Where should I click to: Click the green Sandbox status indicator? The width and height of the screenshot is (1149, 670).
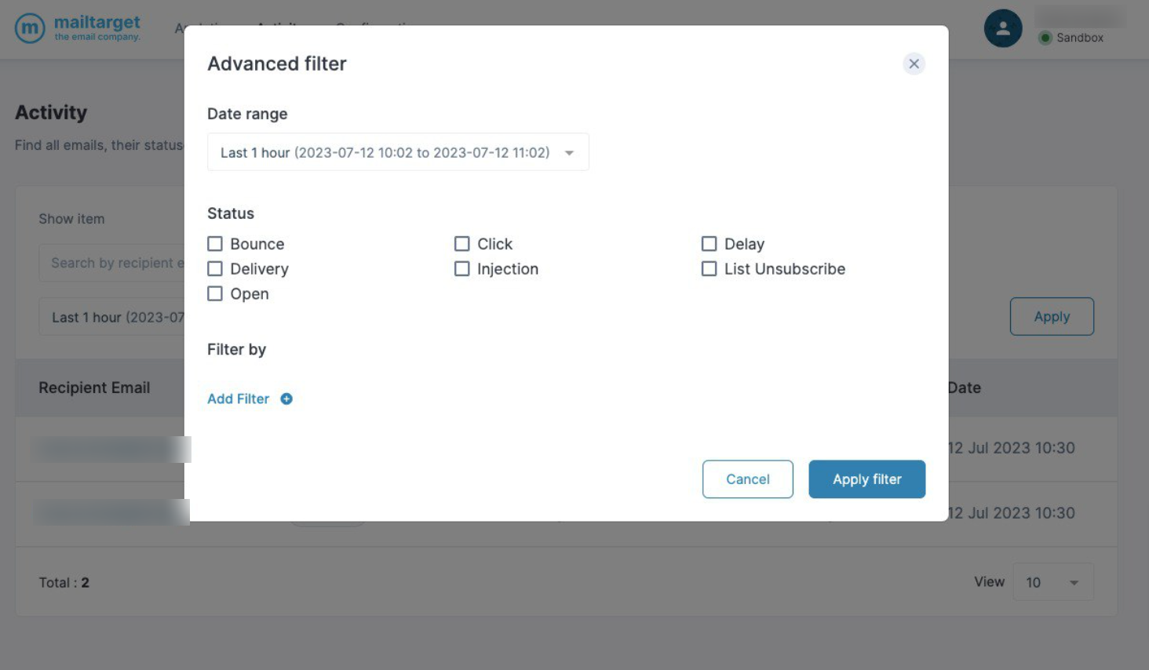(x=1045, y=38)
